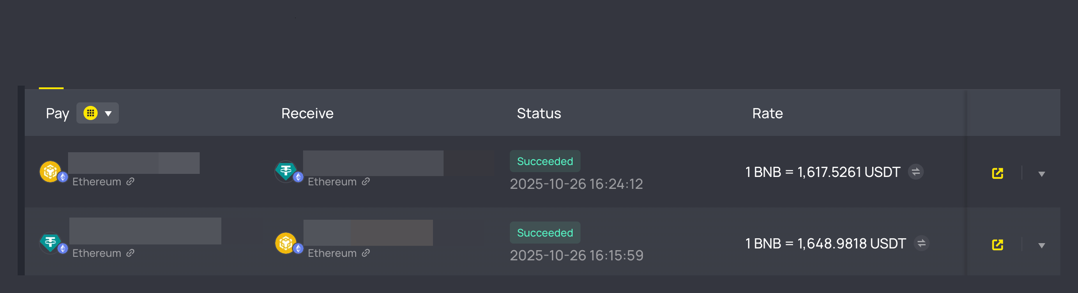Click Ethereum link icon in second row's Pay column
Viewport: 1078px width, 293px height.
(130, 253)
